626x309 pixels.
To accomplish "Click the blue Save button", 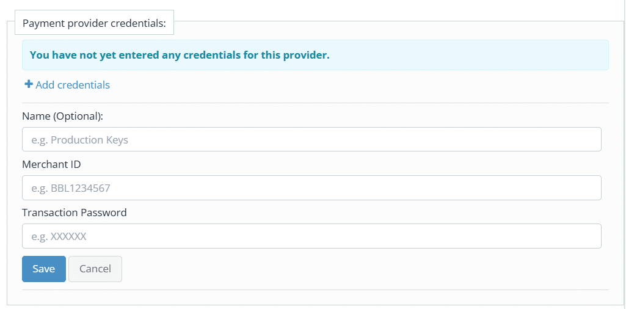I will click(44, 269).
